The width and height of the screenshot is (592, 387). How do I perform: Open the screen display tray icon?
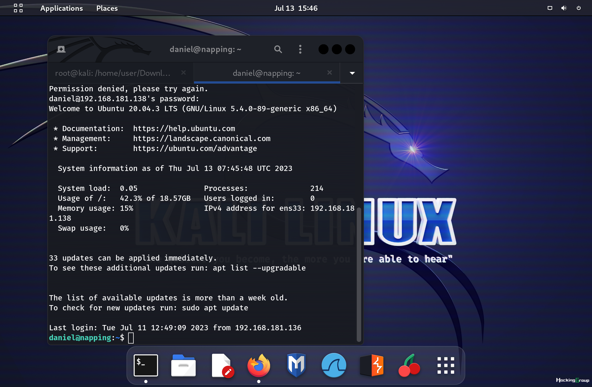click(550, 8)
